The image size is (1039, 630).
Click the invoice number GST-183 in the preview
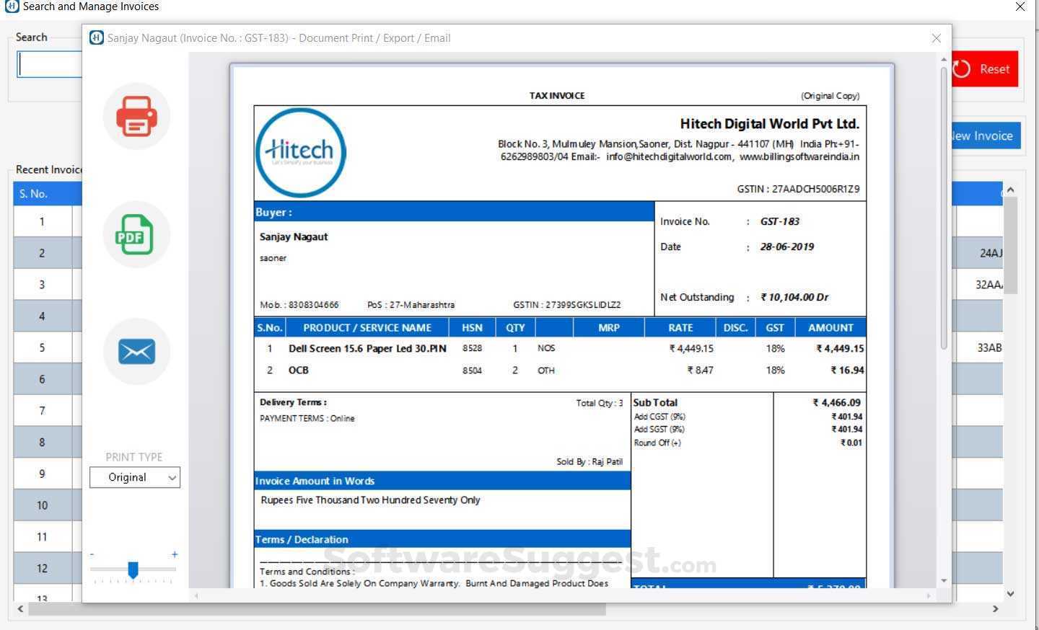coord(779,221)
